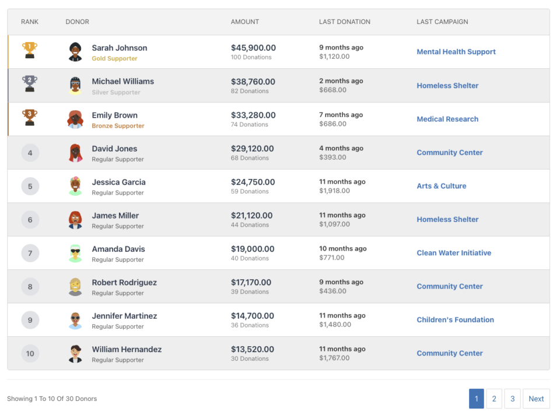Open the Arts & Culture campaign

tap(441, 186)
